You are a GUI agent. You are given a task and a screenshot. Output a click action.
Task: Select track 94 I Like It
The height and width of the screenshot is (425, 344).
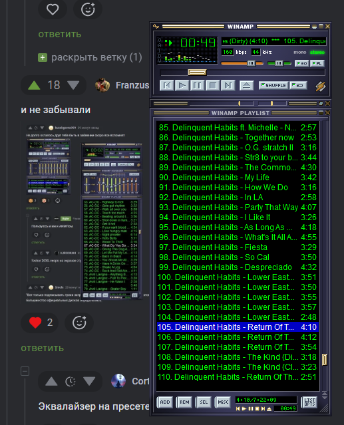[238, 217]
